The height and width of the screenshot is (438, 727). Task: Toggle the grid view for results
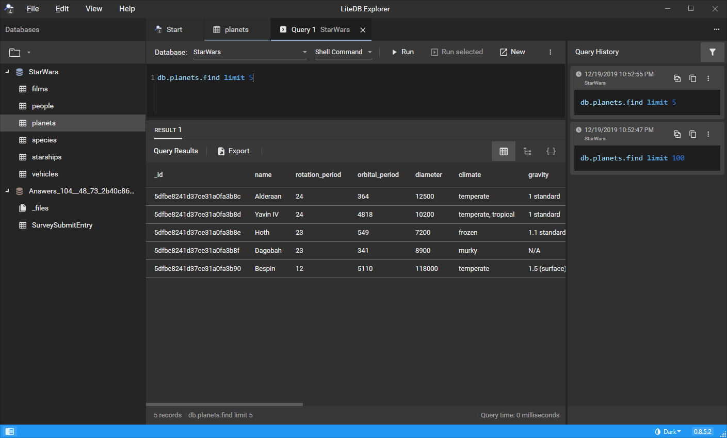[504, 151]
